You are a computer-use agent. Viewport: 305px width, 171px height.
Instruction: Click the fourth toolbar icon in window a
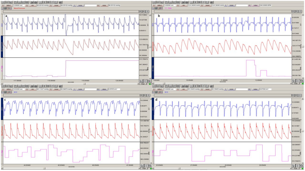(16, 2)
